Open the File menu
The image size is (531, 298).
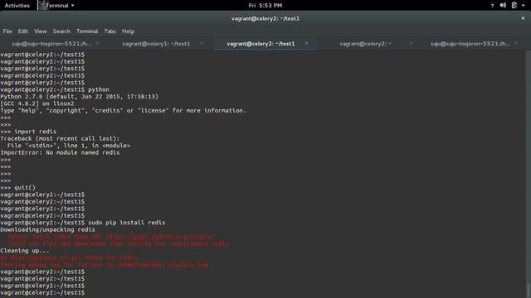(7, 31)
